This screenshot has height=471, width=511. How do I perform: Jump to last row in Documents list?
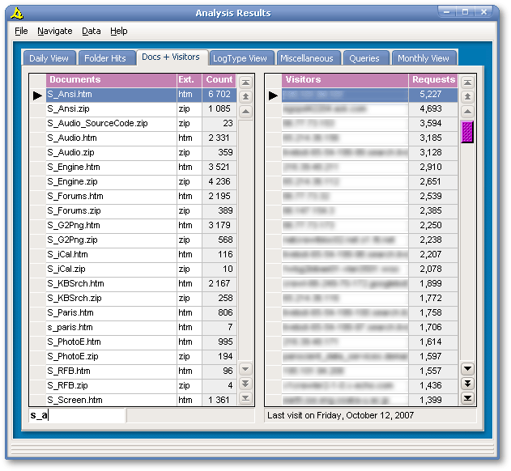(x=245, y=398)
